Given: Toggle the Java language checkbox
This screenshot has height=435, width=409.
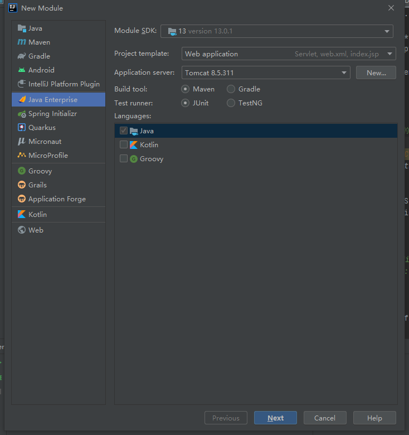Looking at the screenshot, I should coord(124,130).
